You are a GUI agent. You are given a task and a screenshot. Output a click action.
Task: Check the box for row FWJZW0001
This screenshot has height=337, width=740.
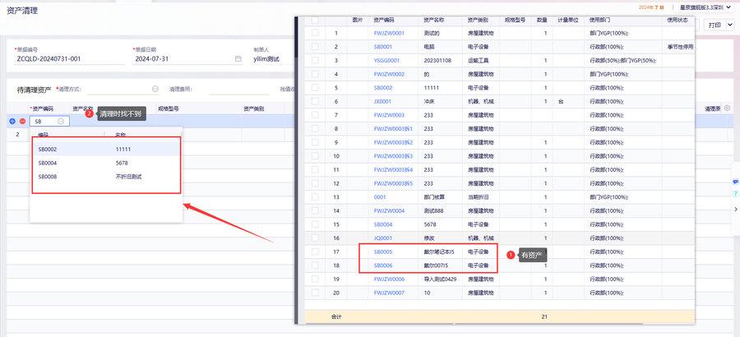click(x=315, y=33)
